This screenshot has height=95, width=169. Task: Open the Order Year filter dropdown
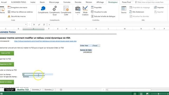(99, 46)
